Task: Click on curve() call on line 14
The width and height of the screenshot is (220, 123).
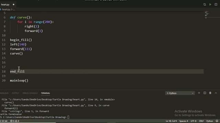Action: tap(16, 53)
